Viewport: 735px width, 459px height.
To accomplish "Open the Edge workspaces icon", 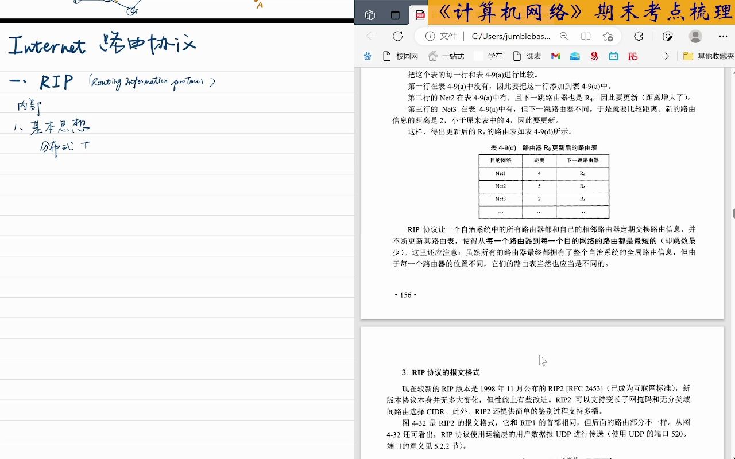I will tap(370, 15).
